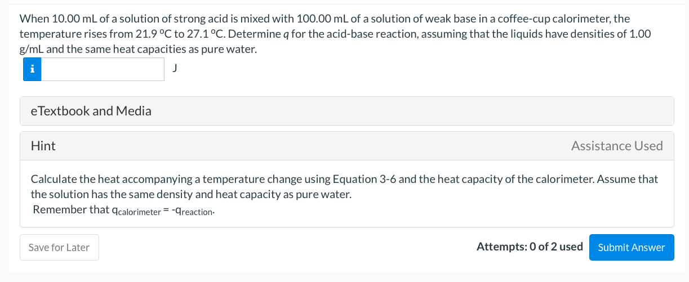Submit the answer with Submit Answer button
The image size is (689, 282).
(632, 247)
